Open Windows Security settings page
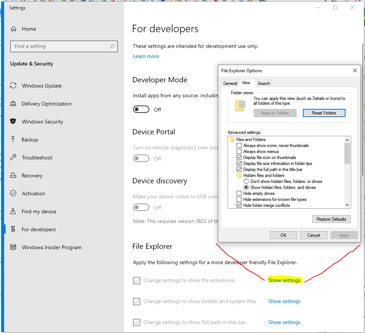365x333 pixels. [42, 122]
